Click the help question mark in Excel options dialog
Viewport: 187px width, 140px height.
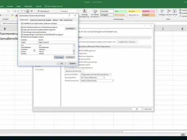coord(145,26)
